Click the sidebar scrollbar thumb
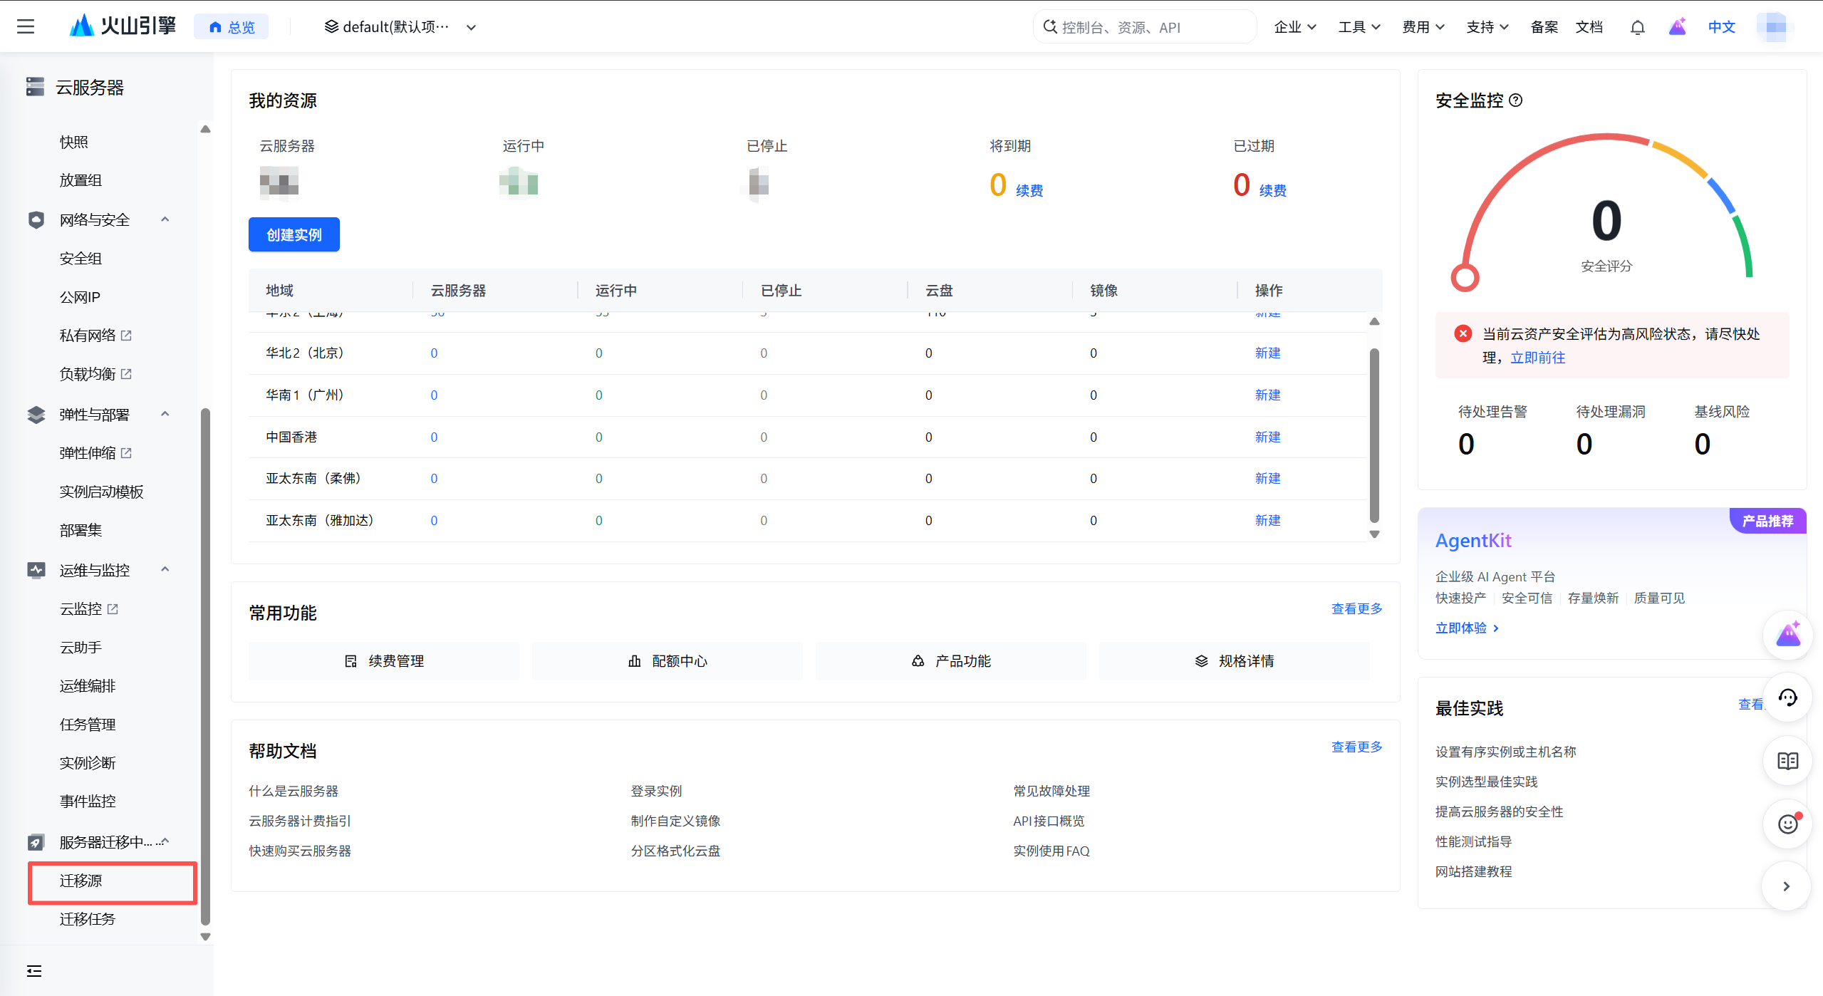 pyautogui.click(x=205, y=666)
